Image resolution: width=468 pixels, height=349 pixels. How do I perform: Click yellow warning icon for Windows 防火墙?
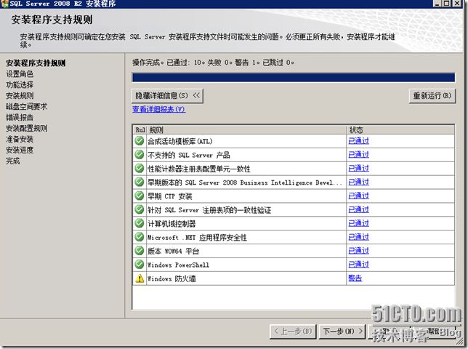(140, 278)
